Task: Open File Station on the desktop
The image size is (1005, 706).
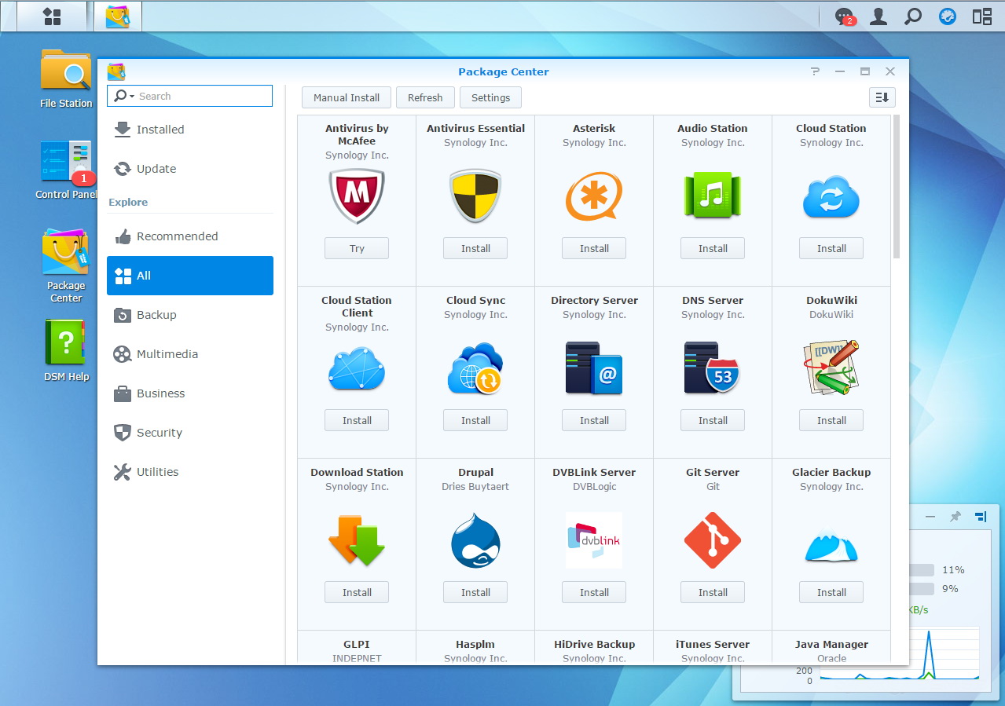Action: [x=66, y=77]
